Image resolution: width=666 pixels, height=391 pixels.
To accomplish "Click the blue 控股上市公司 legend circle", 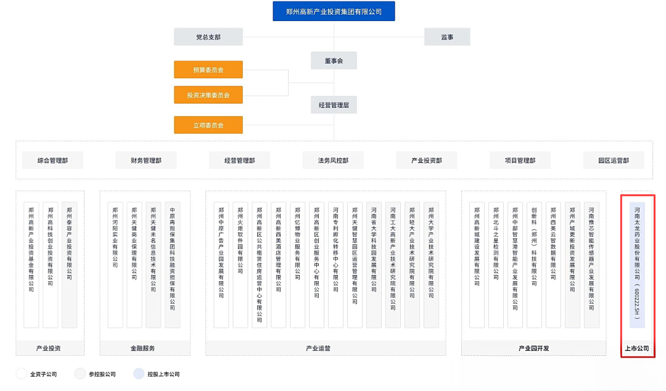I will click(139, 374).
